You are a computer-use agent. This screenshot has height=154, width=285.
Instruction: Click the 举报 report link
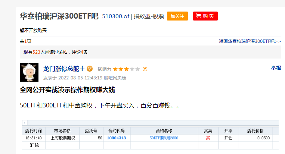[276, 68]
